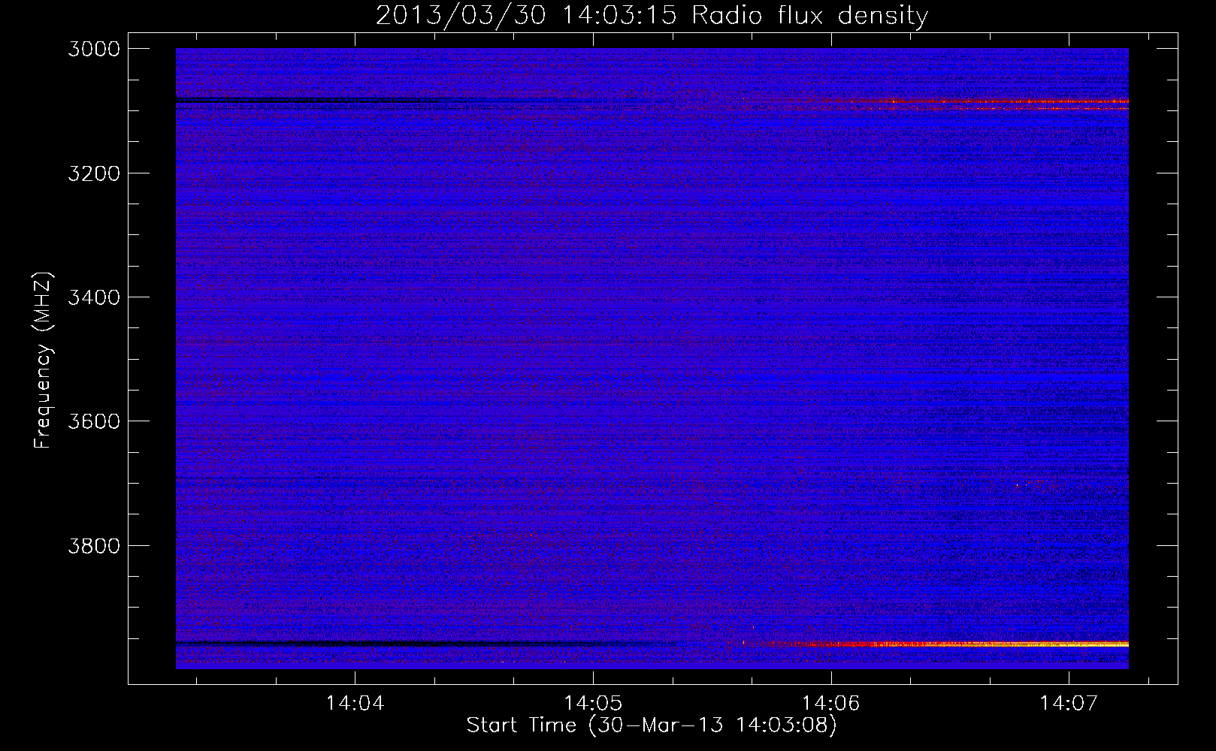Select the 3200 frequency axis label

click(94, 173)
